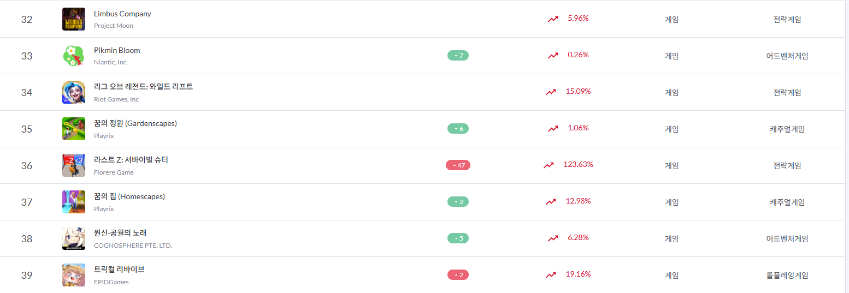
Task: Click the 19.16% growth value
Action: (578, 274)
